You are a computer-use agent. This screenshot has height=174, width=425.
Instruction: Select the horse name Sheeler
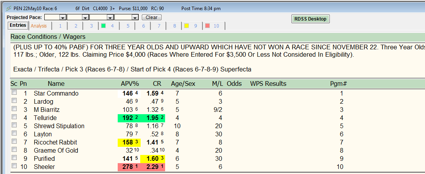click(x=44, y=167)
